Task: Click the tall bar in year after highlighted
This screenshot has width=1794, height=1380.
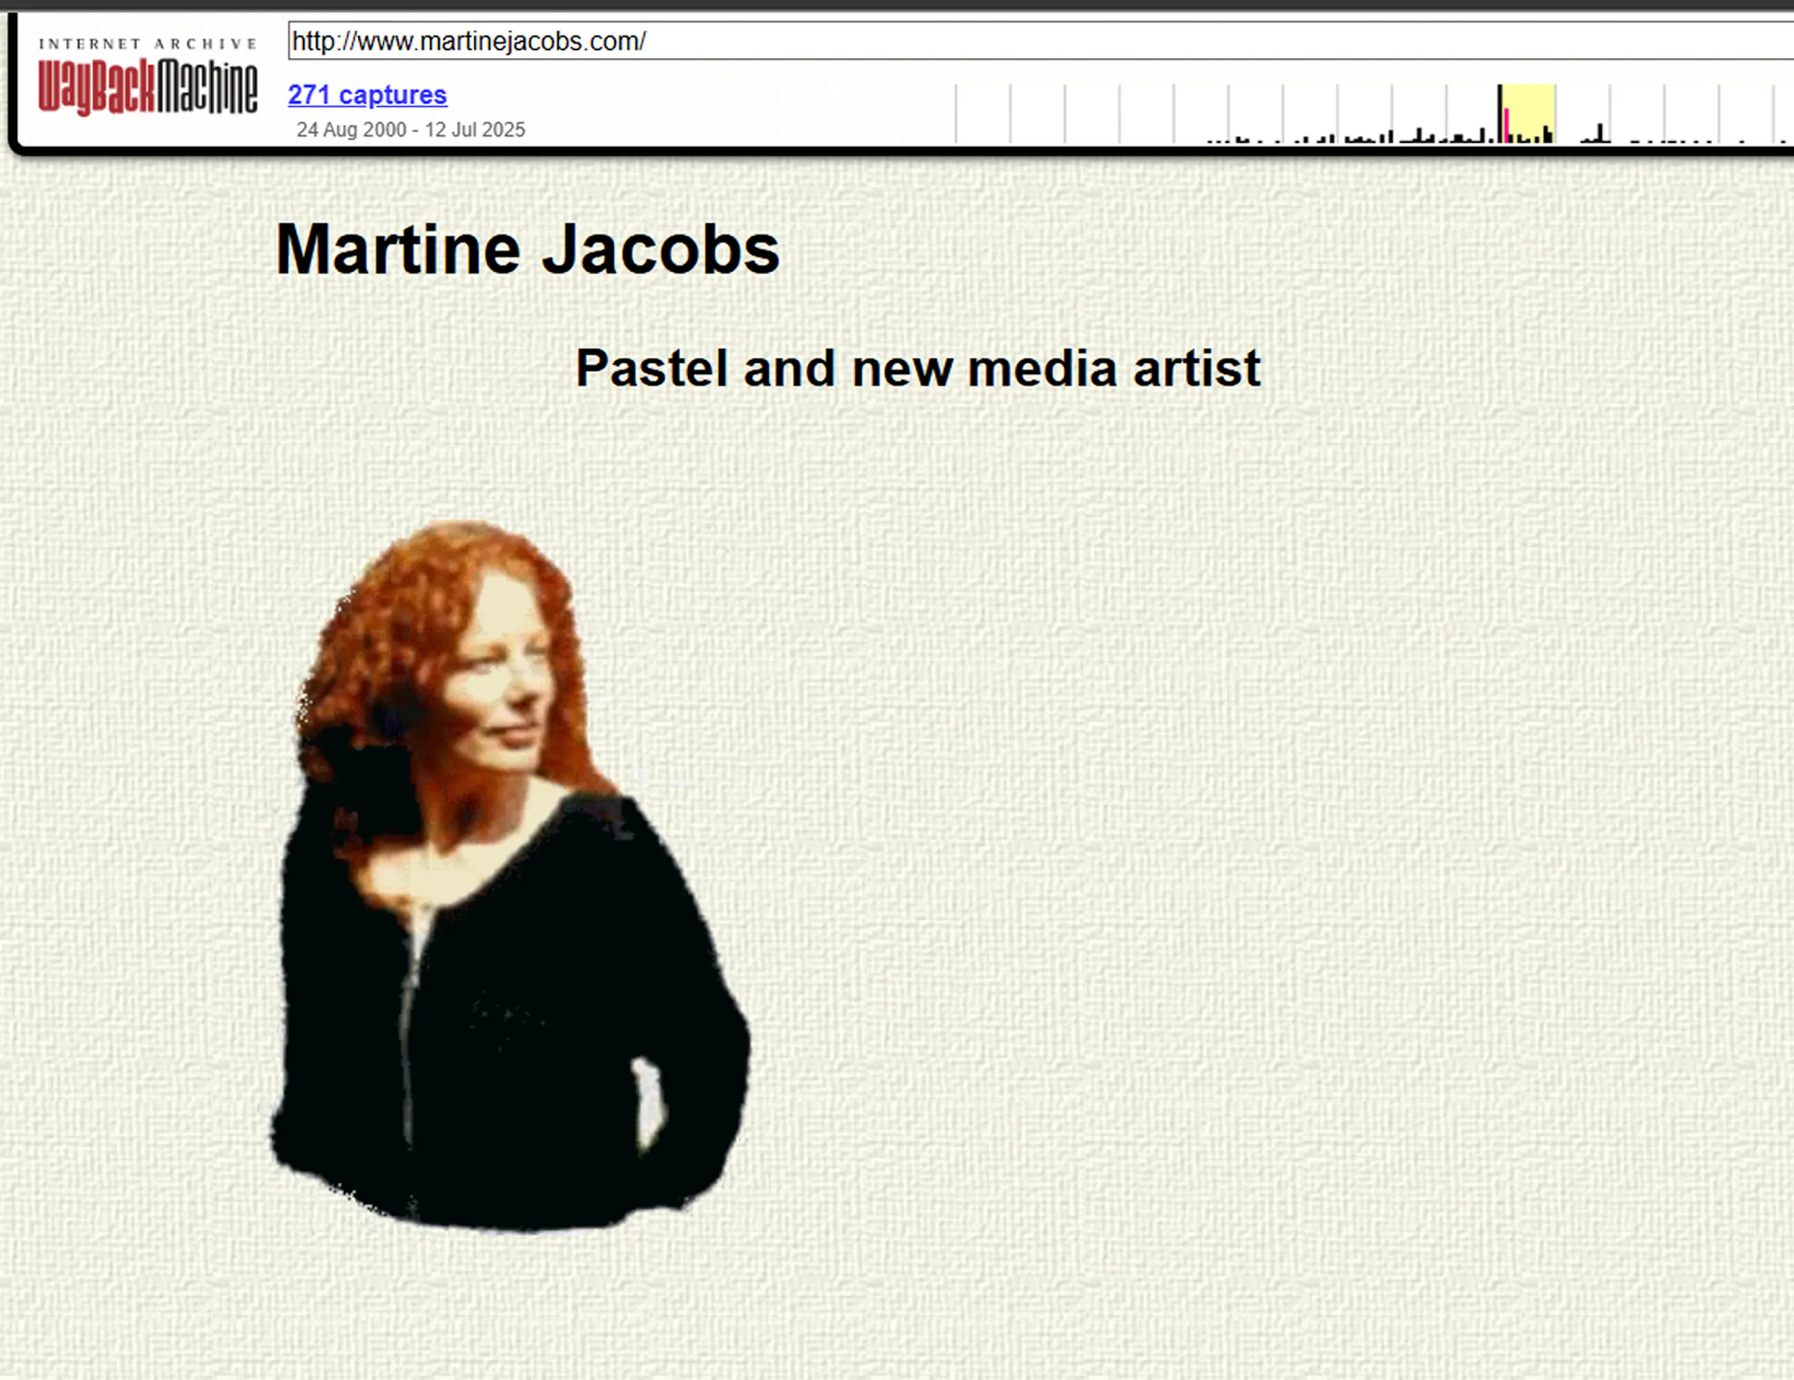Action: click(x=1600, y=133)
